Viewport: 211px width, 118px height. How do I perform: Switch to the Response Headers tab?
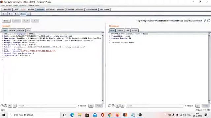(120, 30)
